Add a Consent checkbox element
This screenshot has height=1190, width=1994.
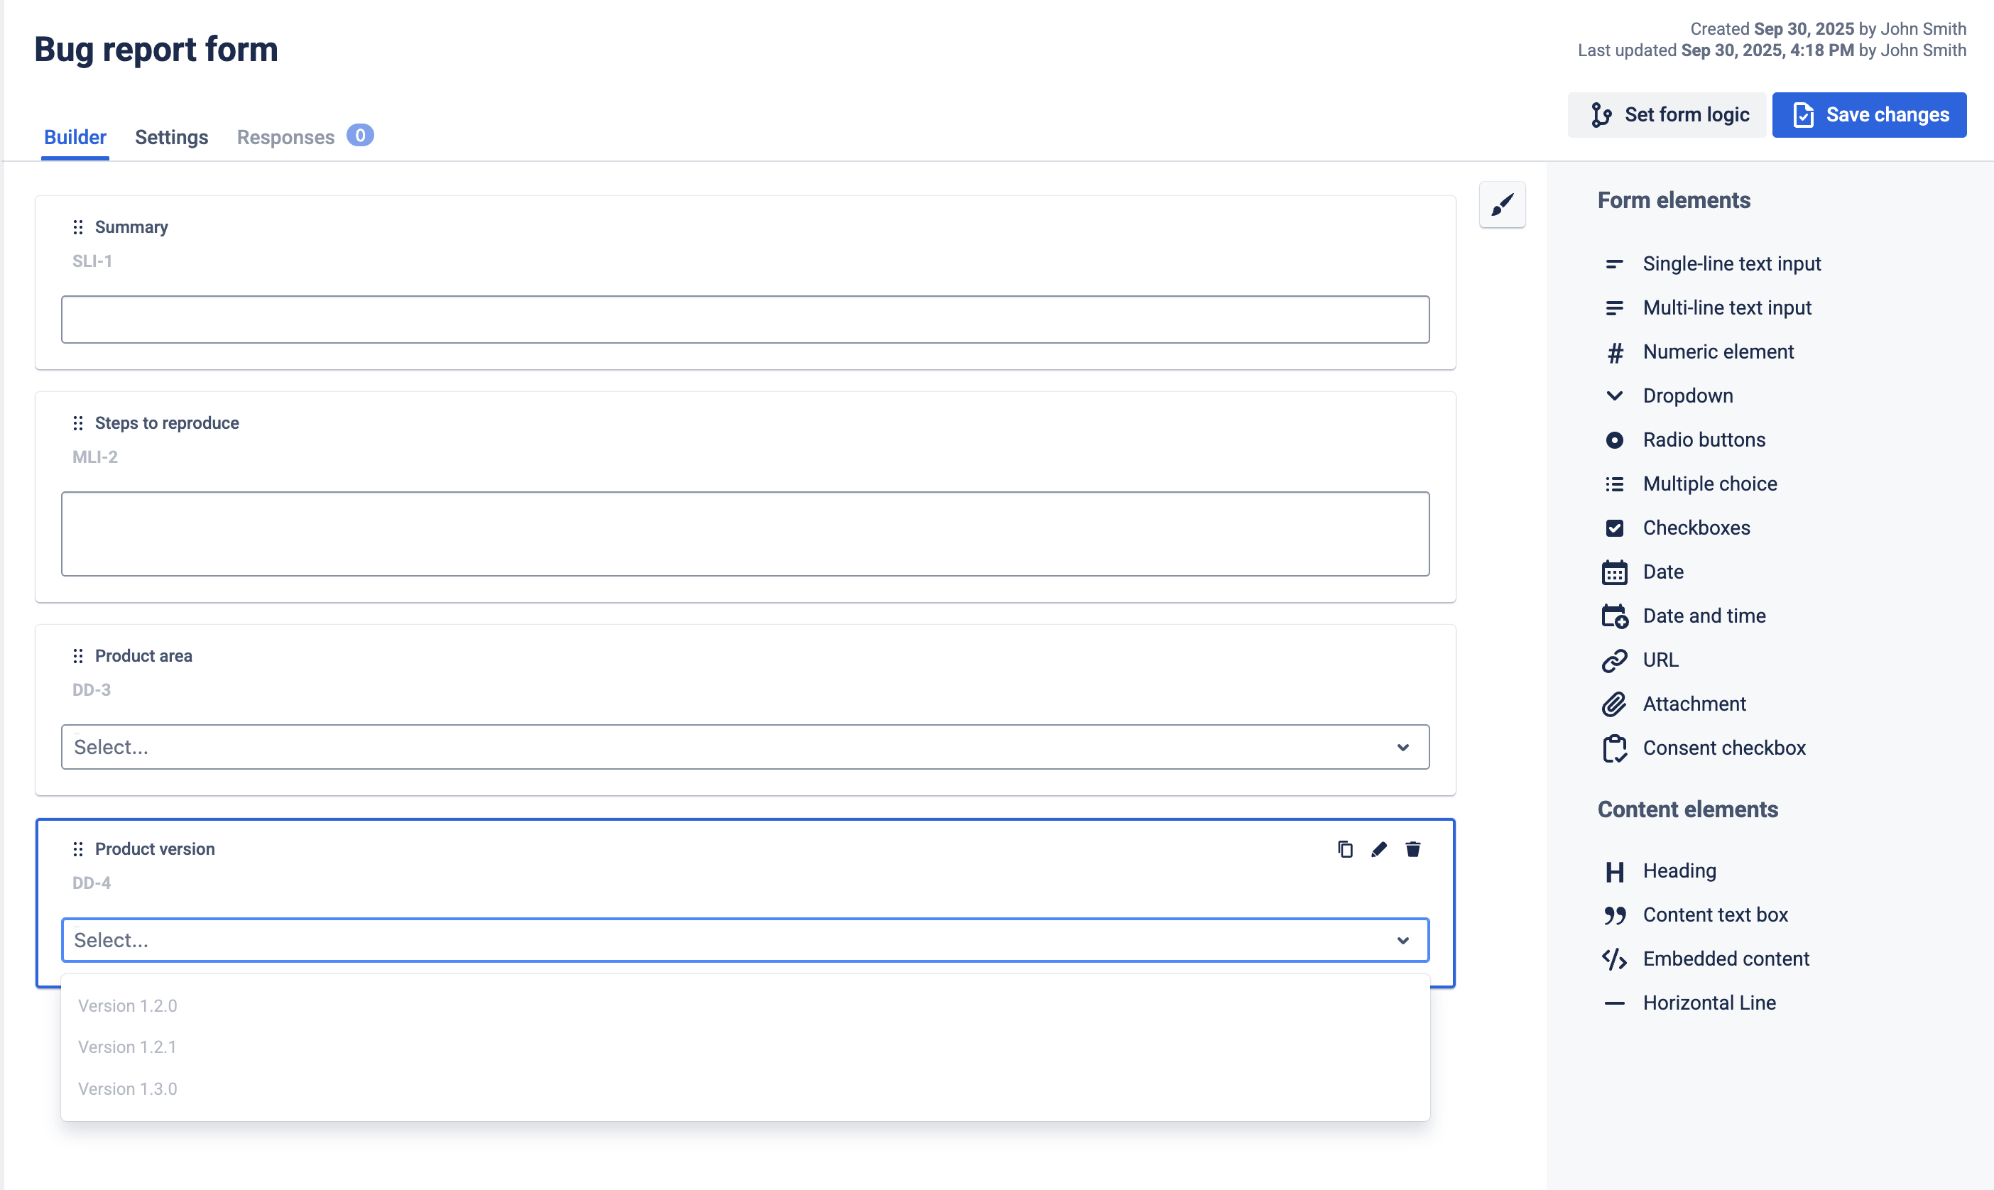tap(1723, 748)
